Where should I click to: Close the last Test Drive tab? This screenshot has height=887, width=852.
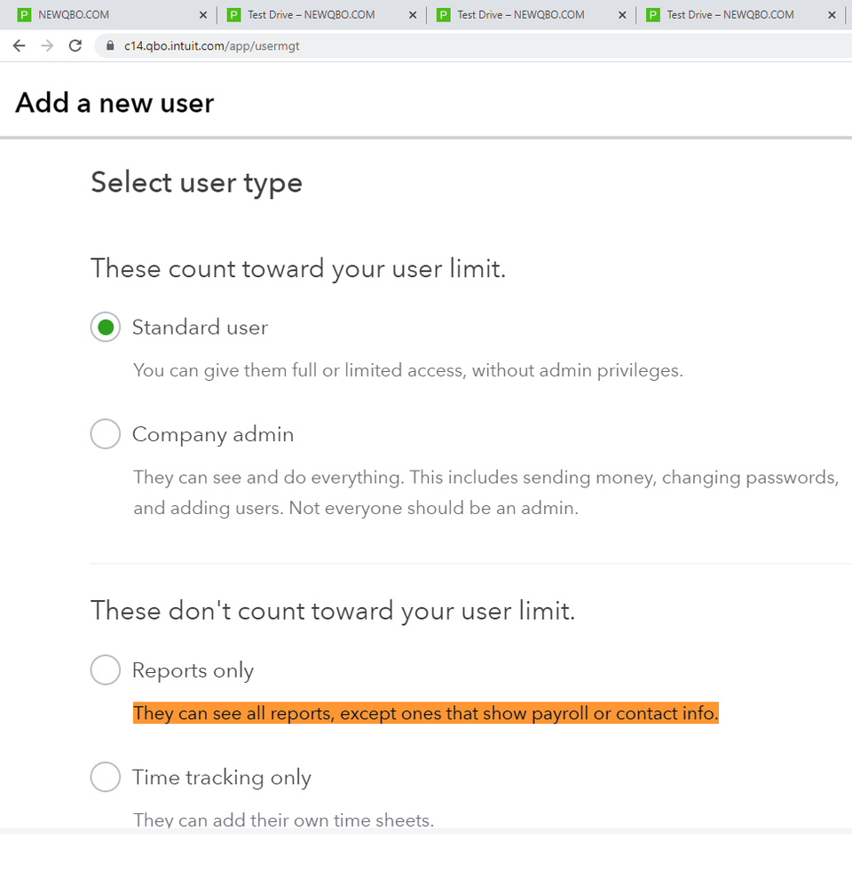coord(832,15)
